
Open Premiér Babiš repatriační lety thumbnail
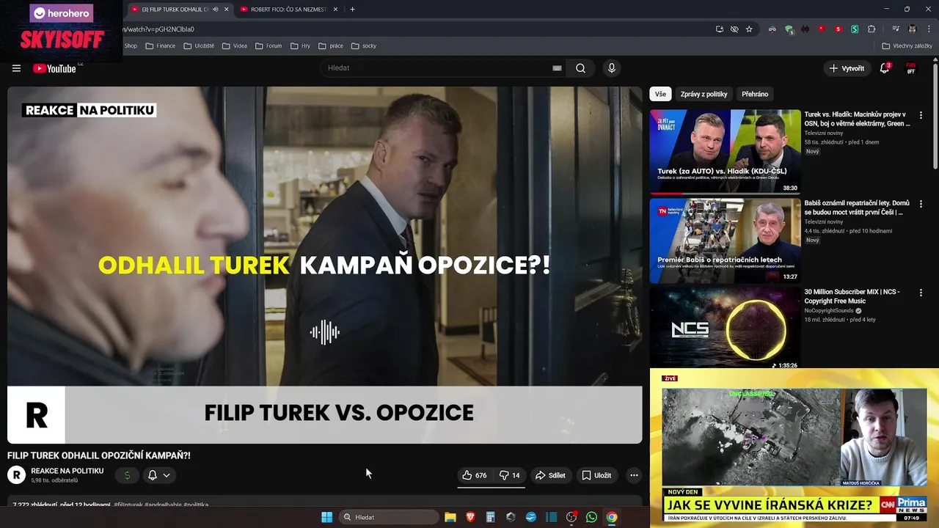coord(725,241)
